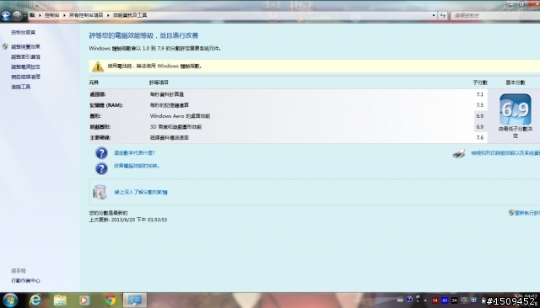Select the 圖形 row label
The height and width of the screenshot is (308, 540).
[x=95, y=116]
